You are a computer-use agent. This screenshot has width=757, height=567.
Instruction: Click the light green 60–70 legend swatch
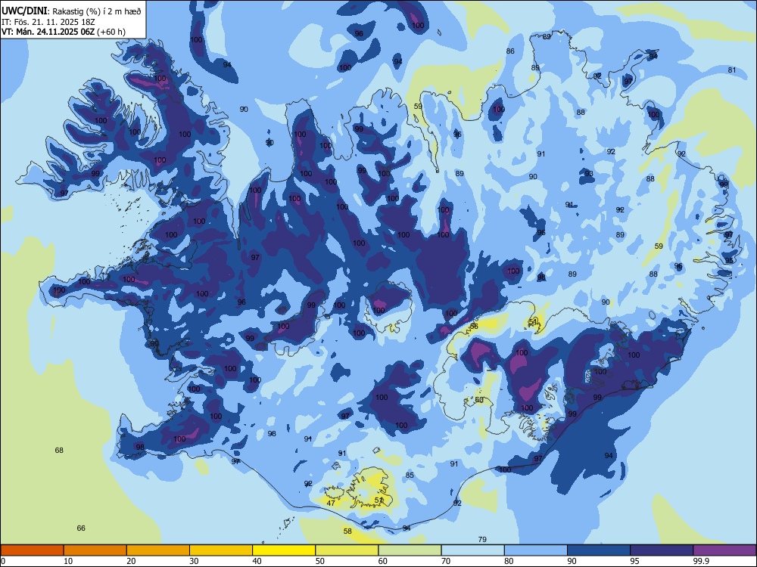(x=410, y=550)
